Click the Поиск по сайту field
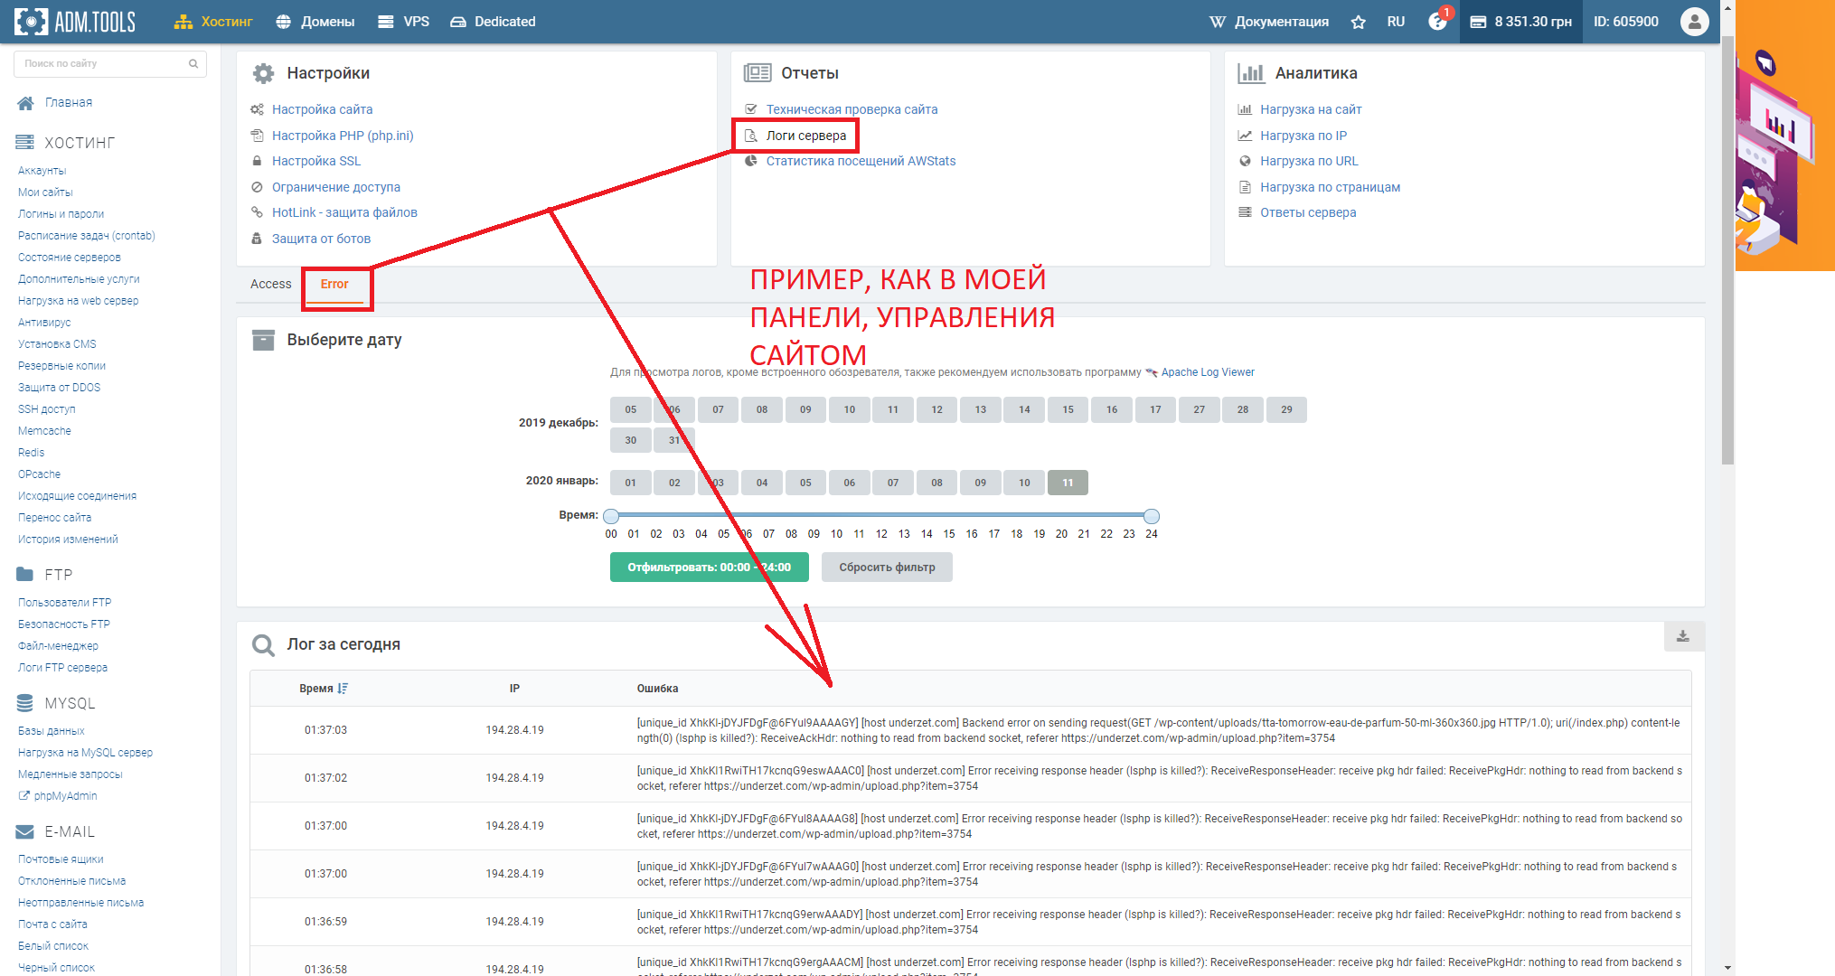Screen dimensions: 1835x976 pos(99,63)
